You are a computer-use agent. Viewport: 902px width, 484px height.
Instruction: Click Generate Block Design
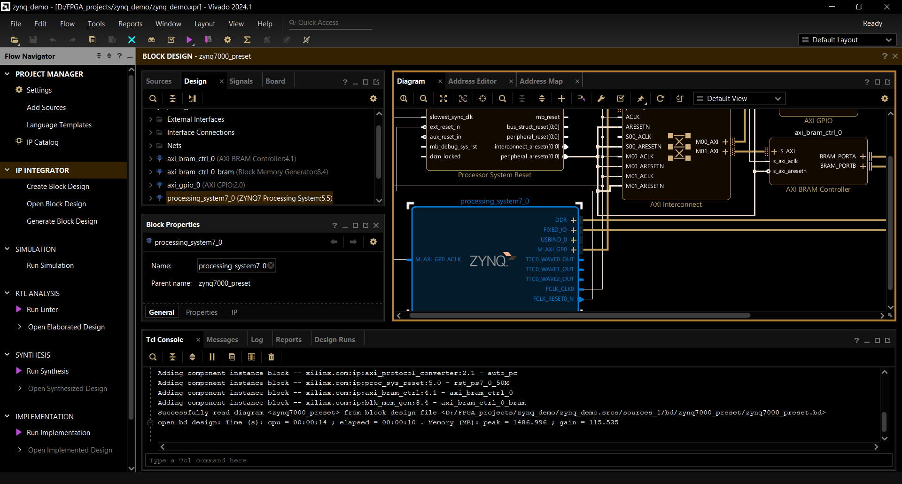point(62,221)
